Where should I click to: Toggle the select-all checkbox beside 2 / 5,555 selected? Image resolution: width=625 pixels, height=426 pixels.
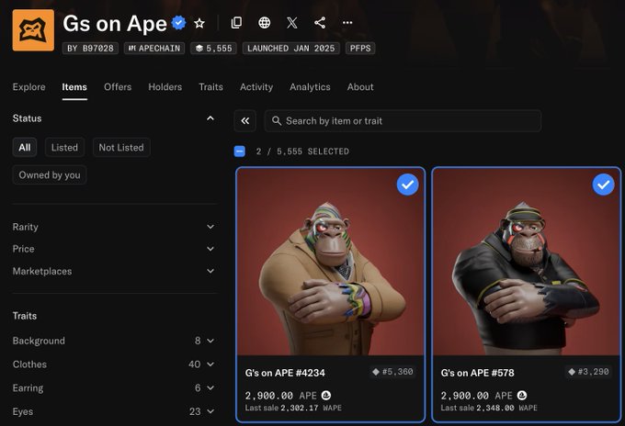pyautogui.click(x=240, y=151)
